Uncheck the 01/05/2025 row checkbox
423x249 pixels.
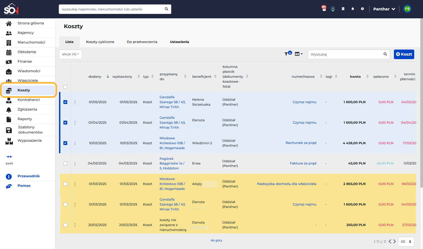tap(65, 102)
